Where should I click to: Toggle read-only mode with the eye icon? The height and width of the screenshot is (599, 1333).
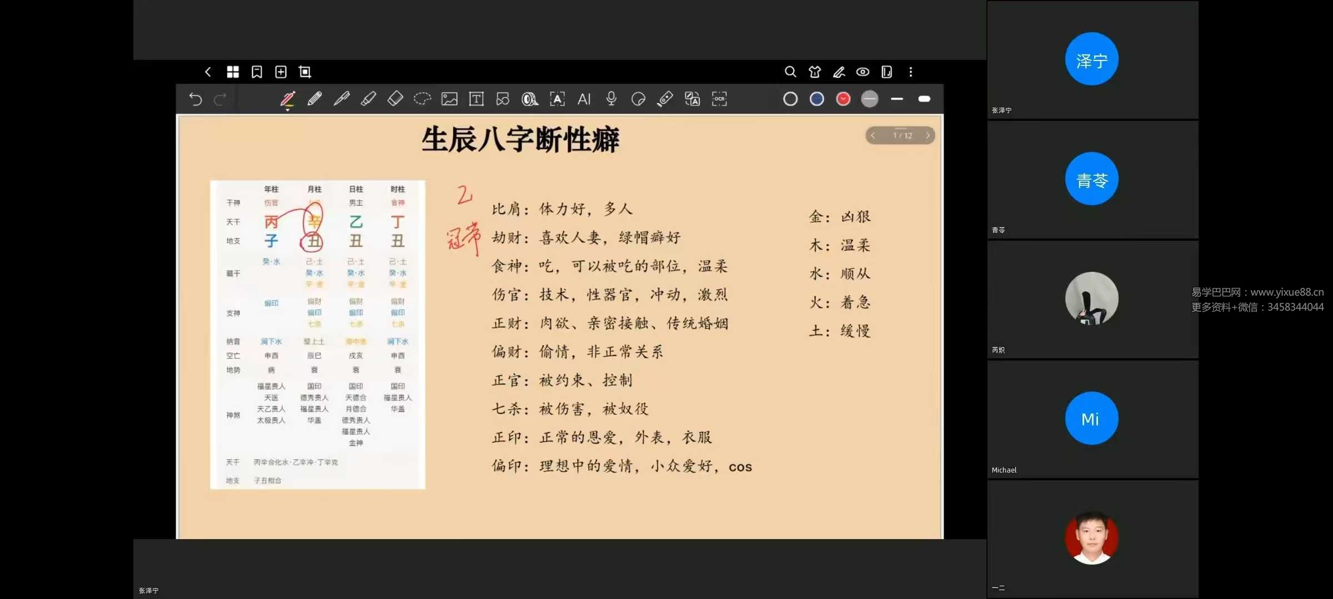pyautogui.click(x=863, y=72)
